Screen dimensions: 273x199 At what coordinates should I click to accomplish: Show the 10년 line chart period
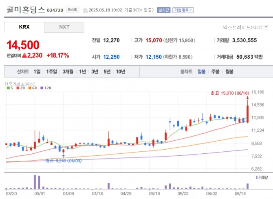120,71
